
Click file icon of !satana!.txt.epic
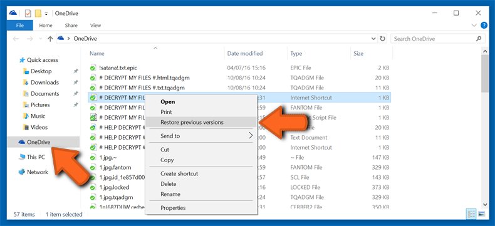click(93, 68)
